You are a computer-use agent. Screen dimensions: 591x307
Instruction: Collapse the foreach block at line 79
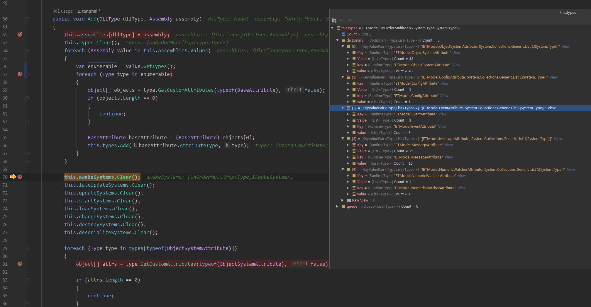(27, 248)
